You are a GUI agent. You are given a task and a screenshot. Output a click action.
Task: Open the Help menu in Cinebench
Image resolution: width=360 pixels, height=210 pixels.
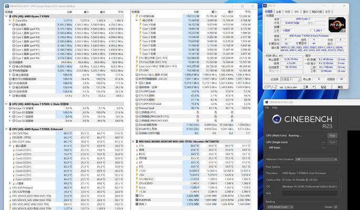(274, 108)
